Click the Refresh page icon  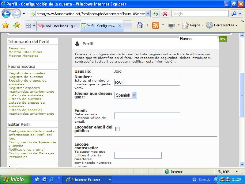(x=156, y=14)
